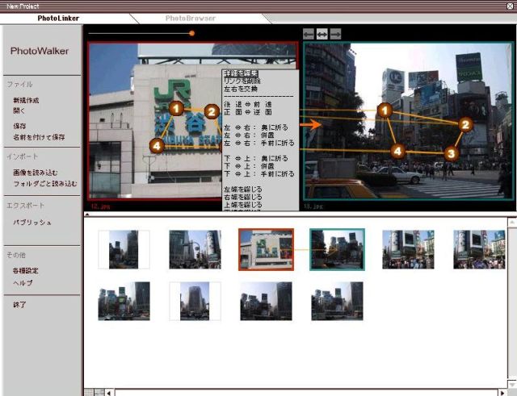Viewport: 517px width, 396px height.
Task: Select link point 4 on left photo
Action: coord(157,145)
